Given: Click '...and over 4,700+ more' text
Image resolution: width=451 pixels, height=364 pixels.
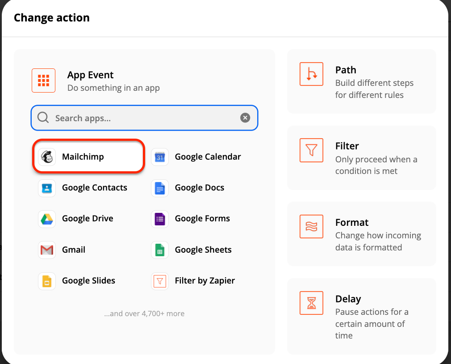Looking at the screenshot, I should (144, 313).
